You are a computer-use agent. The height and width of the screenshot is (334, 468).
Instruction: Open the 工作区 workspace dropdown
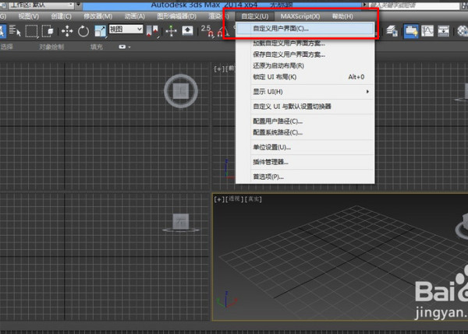click(41, 5)
